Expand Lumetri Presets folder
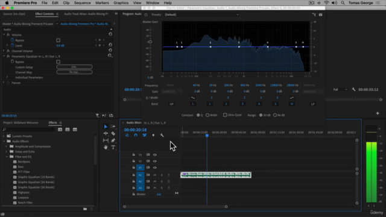The image size is (386, 217). point(4,136)
